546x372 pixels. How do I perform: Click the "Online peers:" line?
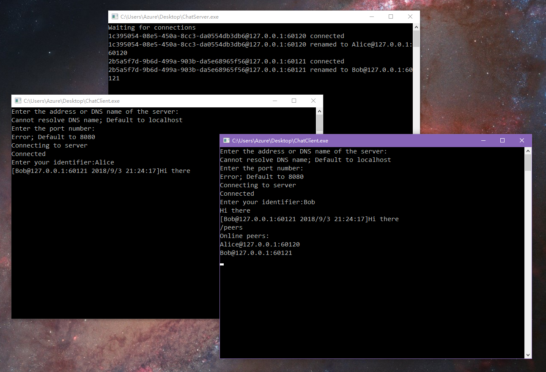pyautogui.click(x=245, y=236)
